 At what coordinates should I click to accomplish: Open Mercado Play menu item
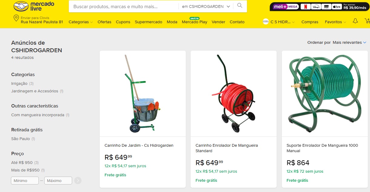coord(195,22)
